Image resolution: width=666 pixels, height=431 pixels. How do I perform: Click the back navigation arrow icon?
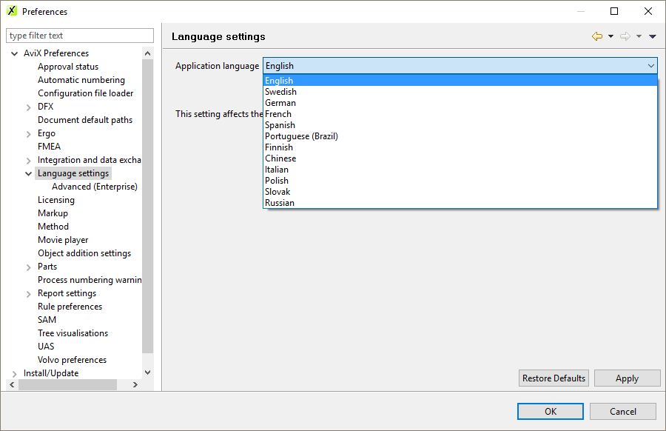(x=596, y=36)
